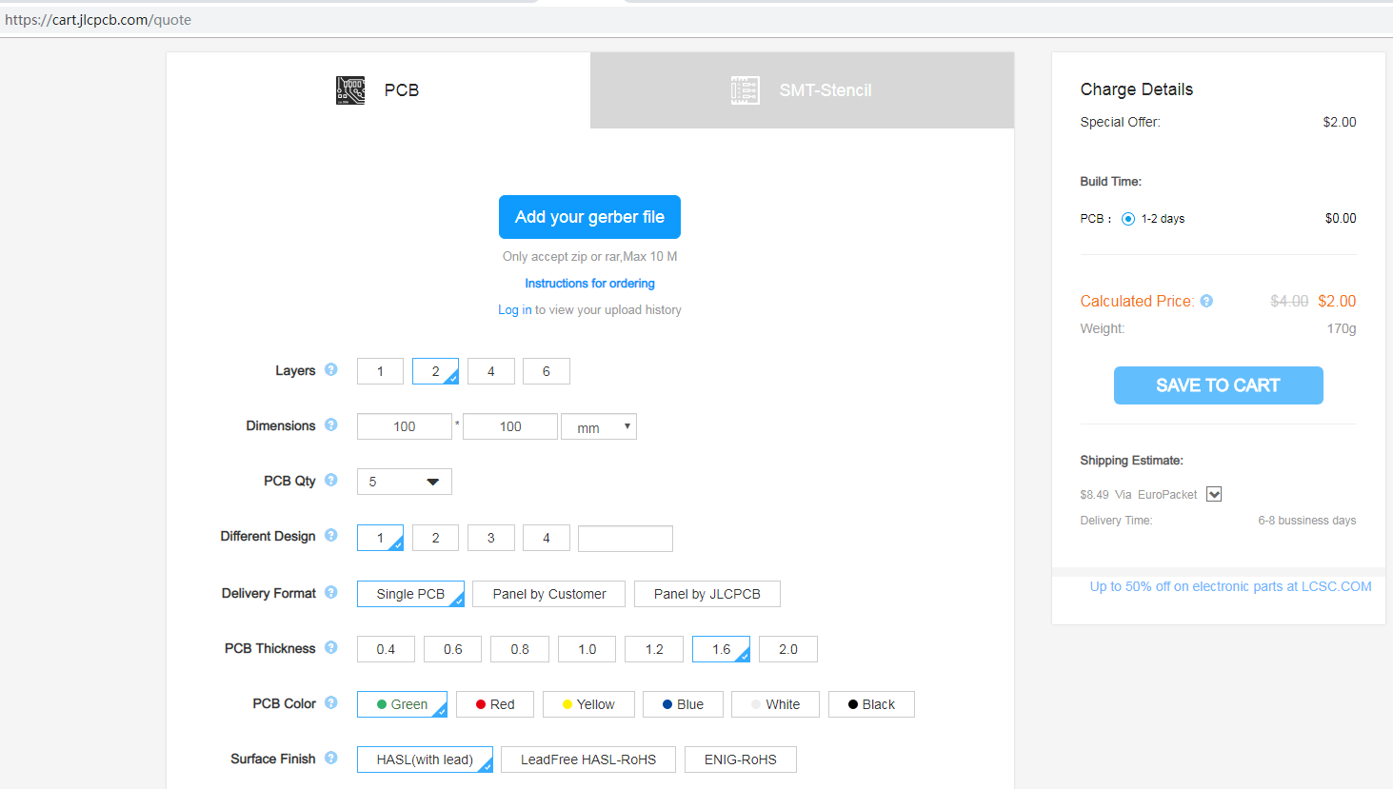
Task: Pick the White PCB color
Action: [776, 704]
